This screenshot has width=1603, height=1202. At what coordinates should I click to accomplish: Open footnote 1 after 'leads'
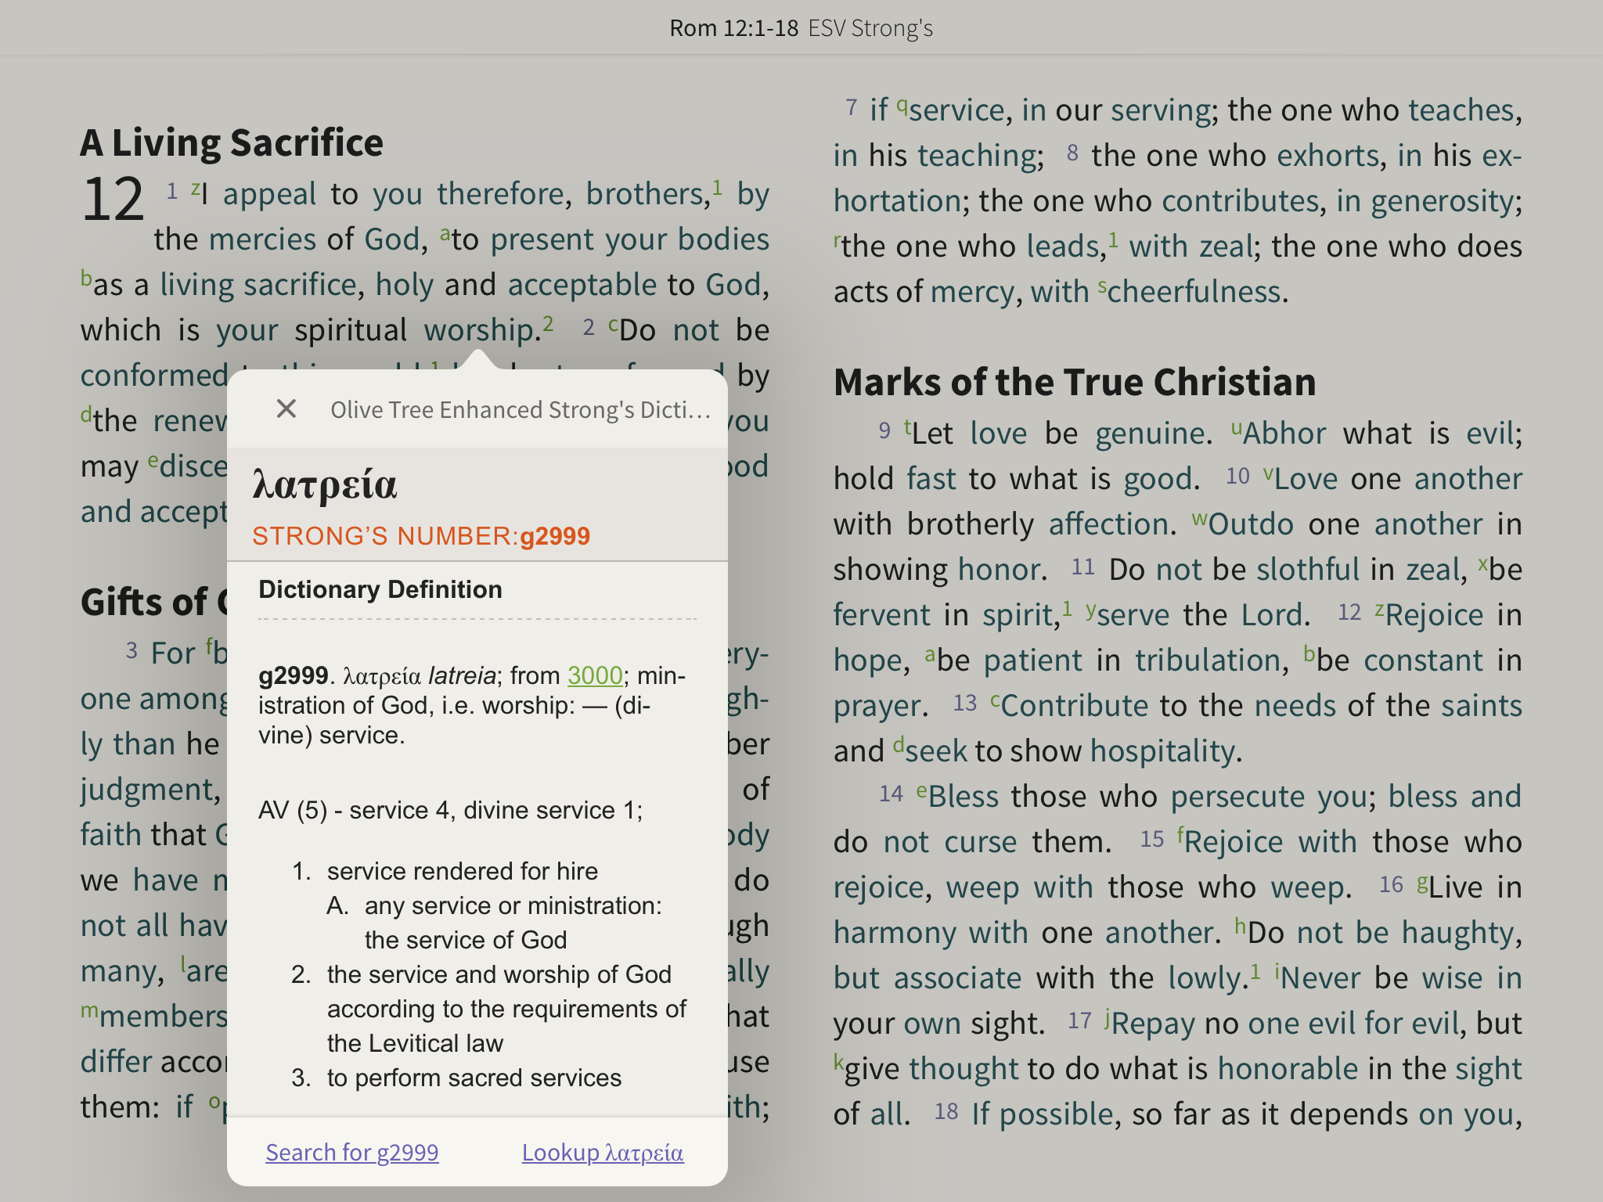(x=1113, y=239)
